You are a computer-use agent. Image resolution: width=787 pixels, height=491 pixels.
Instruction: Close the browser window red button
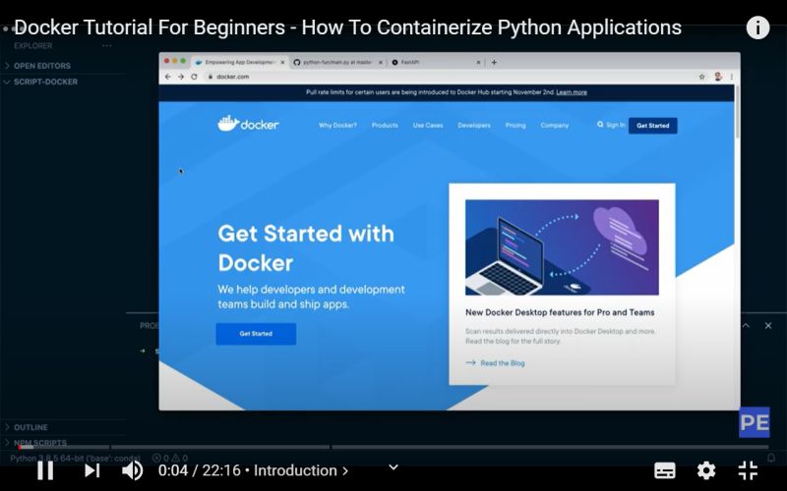click(167, 61)
